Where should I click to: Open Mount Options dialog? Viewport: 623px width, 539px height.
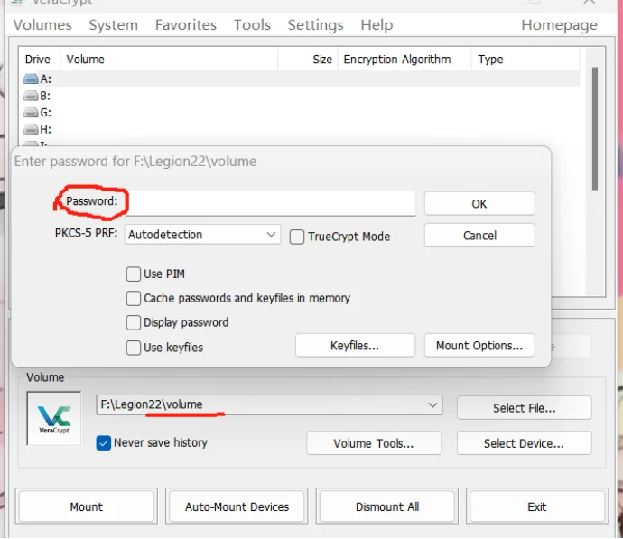point(479,346)
